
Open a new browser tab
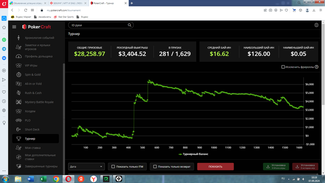(x=131, y=3)
